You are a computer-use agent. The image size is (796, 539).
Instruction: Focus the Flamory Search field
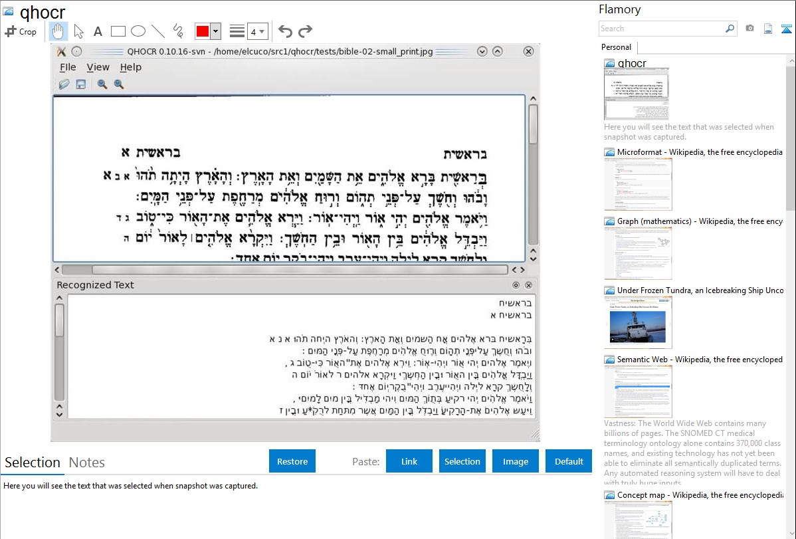tap(662, 29)
